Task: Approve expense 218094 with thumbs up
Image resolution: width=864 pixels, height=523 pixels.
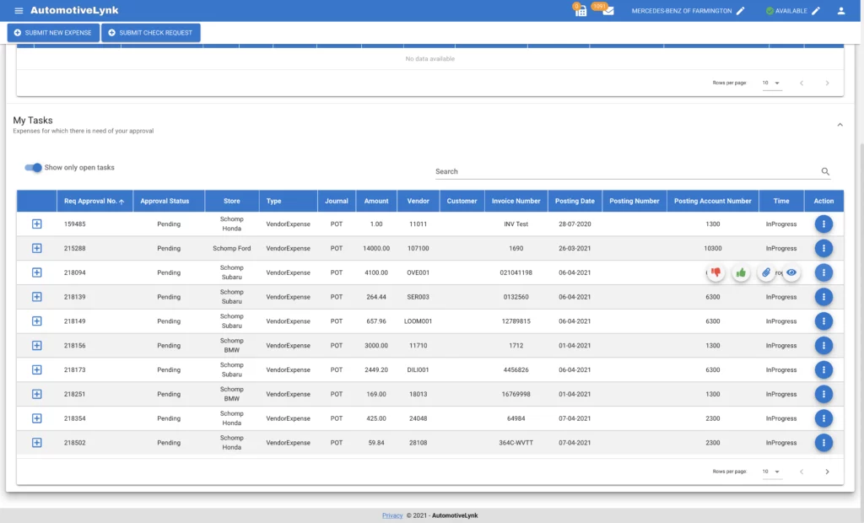Action: point(741,272)
